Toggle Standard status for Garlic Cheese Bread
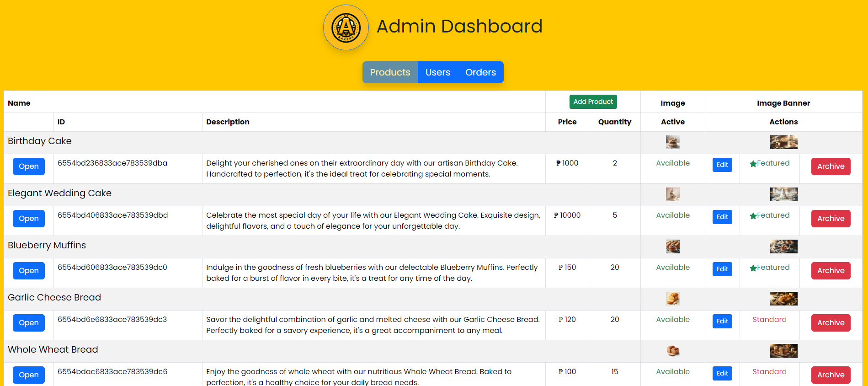Image resolution: width=868 pixels, height=386 pixels. (x=769, y=320)
